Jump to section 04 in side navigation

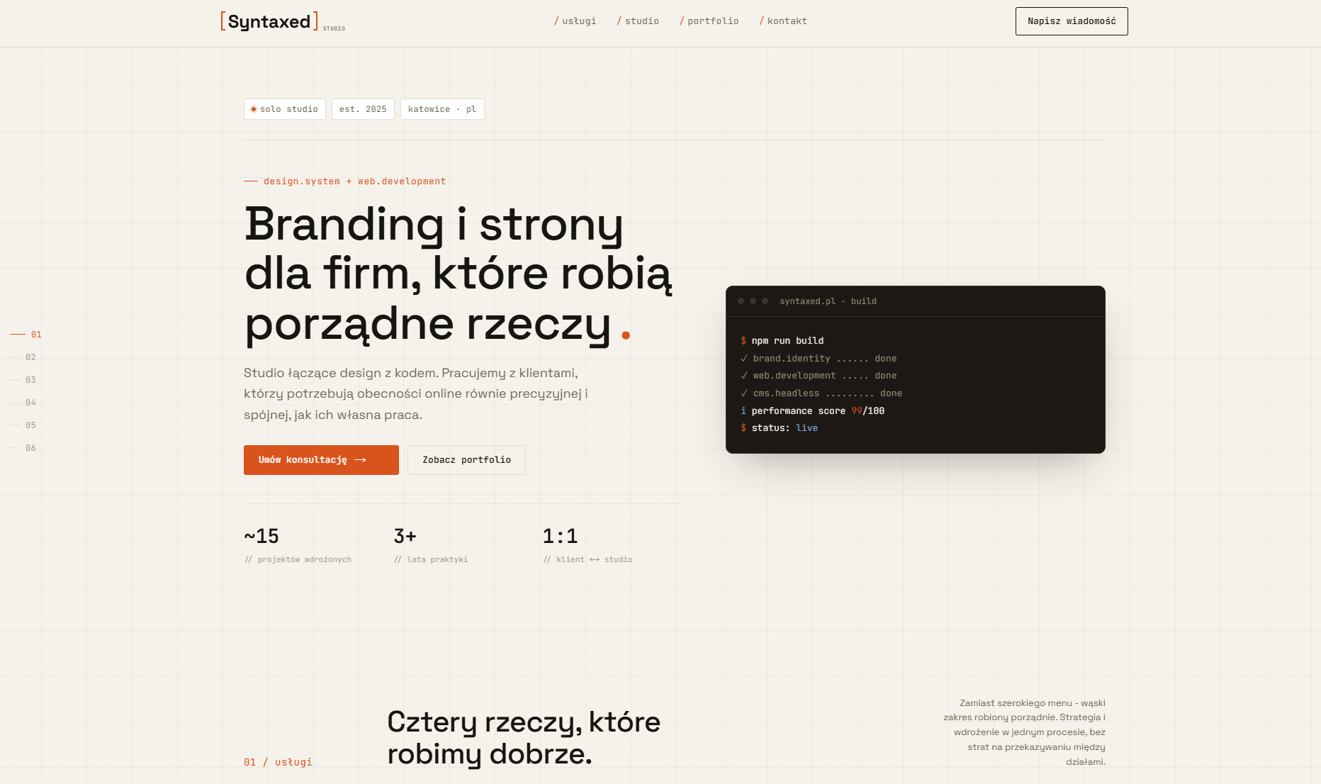click(x=23, y=403)
